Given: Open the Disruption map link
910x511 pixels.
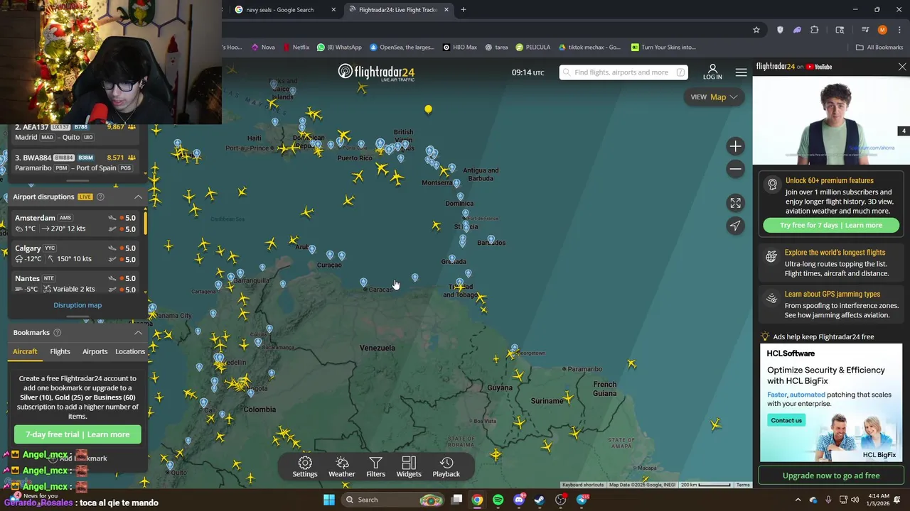Looking at the screenshot, I should 77,305.
